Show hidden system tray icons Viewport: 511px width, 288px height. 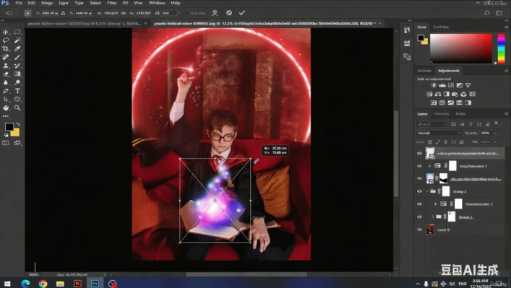(x=418, y=284)
